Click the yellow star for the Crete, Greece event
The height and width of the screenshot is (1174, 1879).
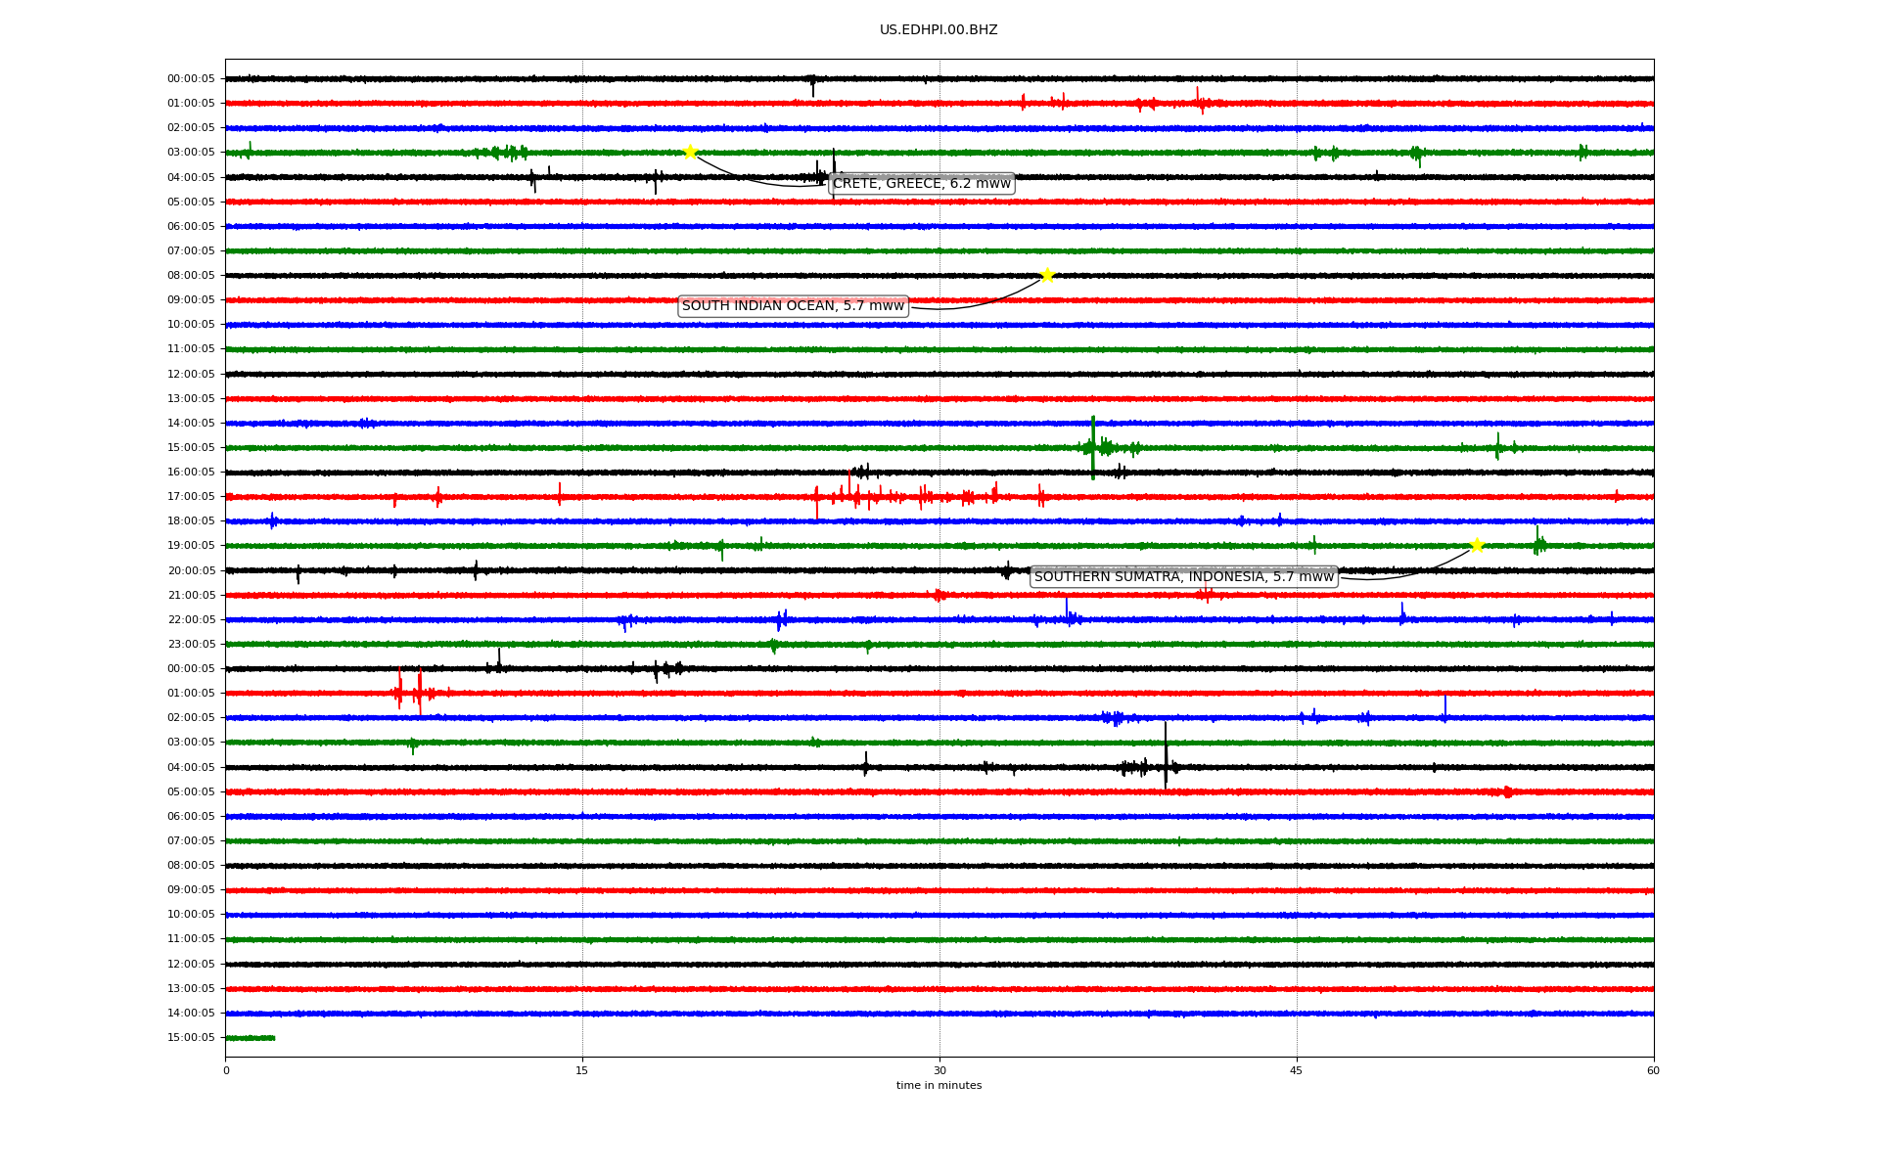click(x=690, y=152)
